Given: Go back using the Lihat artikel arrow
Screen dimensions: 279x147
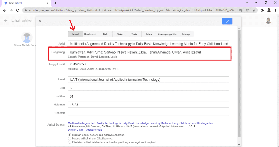Looking at the screenshot, I should coord(6,21).
